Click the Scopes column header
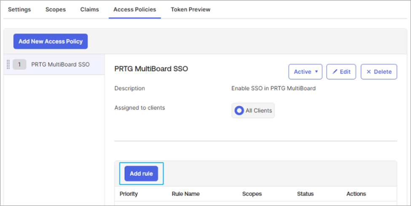 [x=252, y=194]
